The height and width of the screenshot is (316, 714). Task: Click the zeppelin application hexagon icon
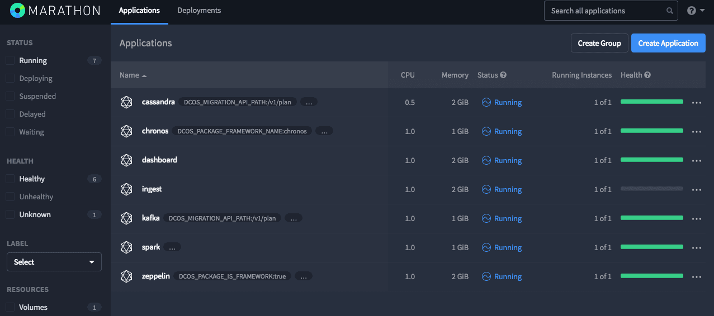coord(126,276)
